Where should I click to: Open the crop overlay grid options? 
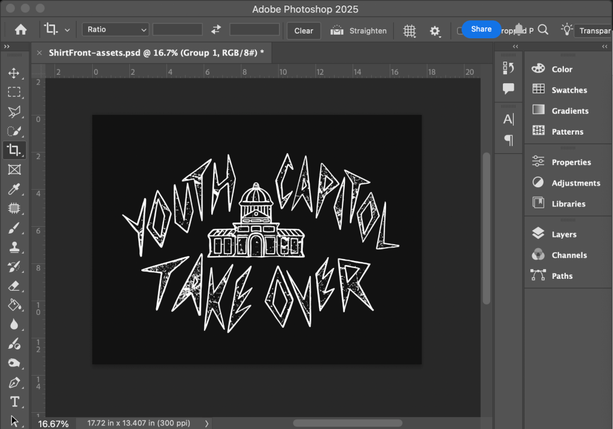click(409, 31)
